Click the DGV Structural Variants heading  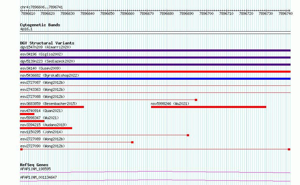click(x=47, y=43)
